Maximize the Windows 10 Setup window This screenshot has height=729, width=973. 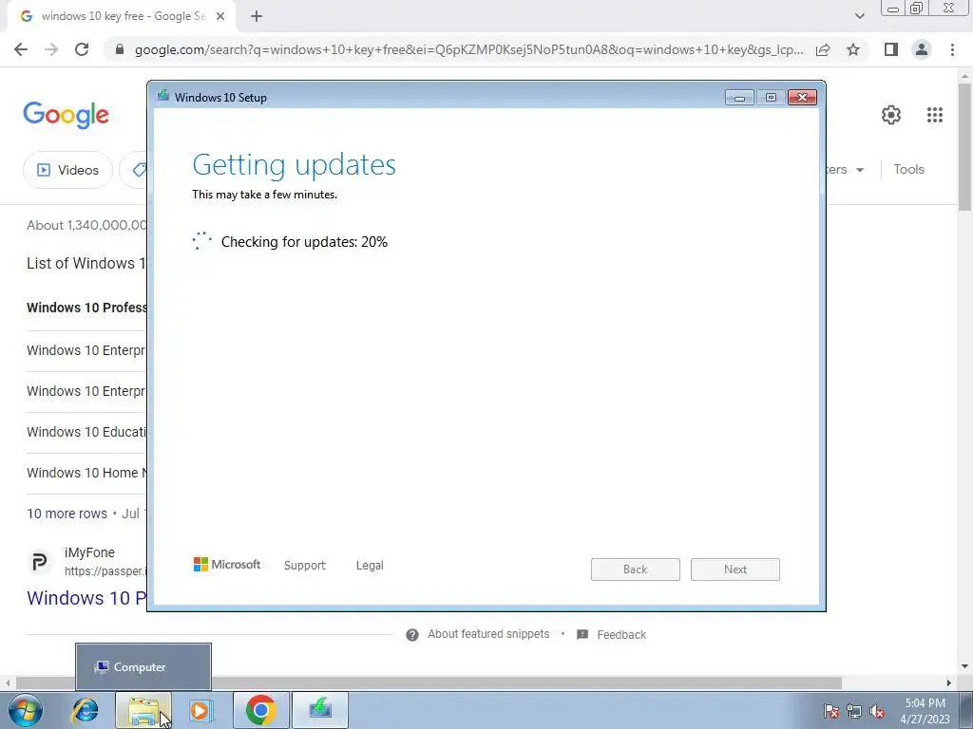click(771, 98)
